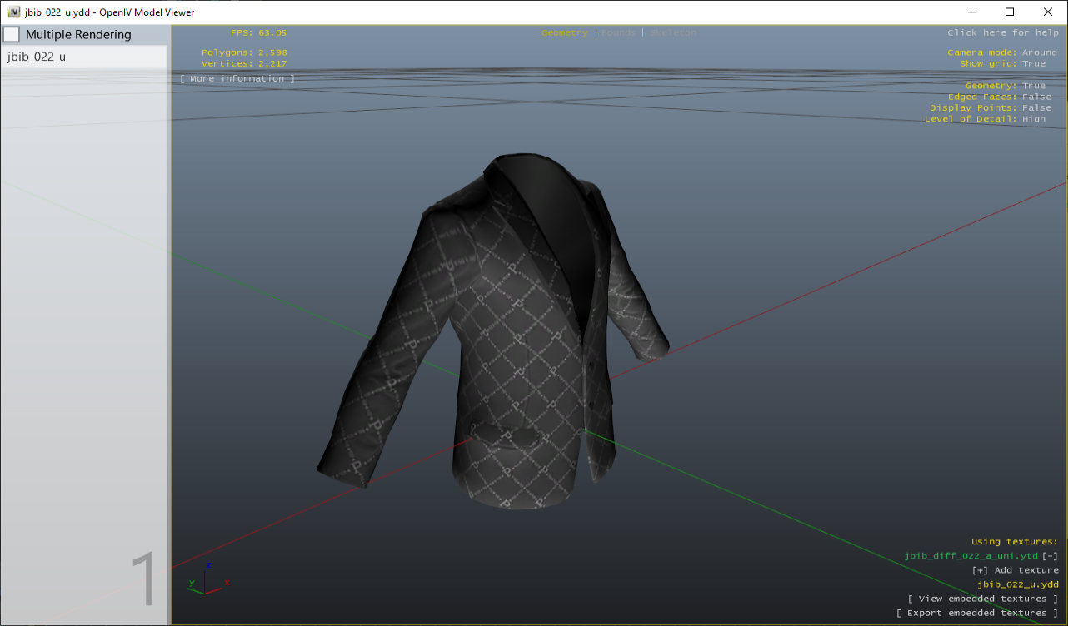The image size is (1068, 626).
Task: Click the red X axis on the gizmo
Action: click(225, 583)
